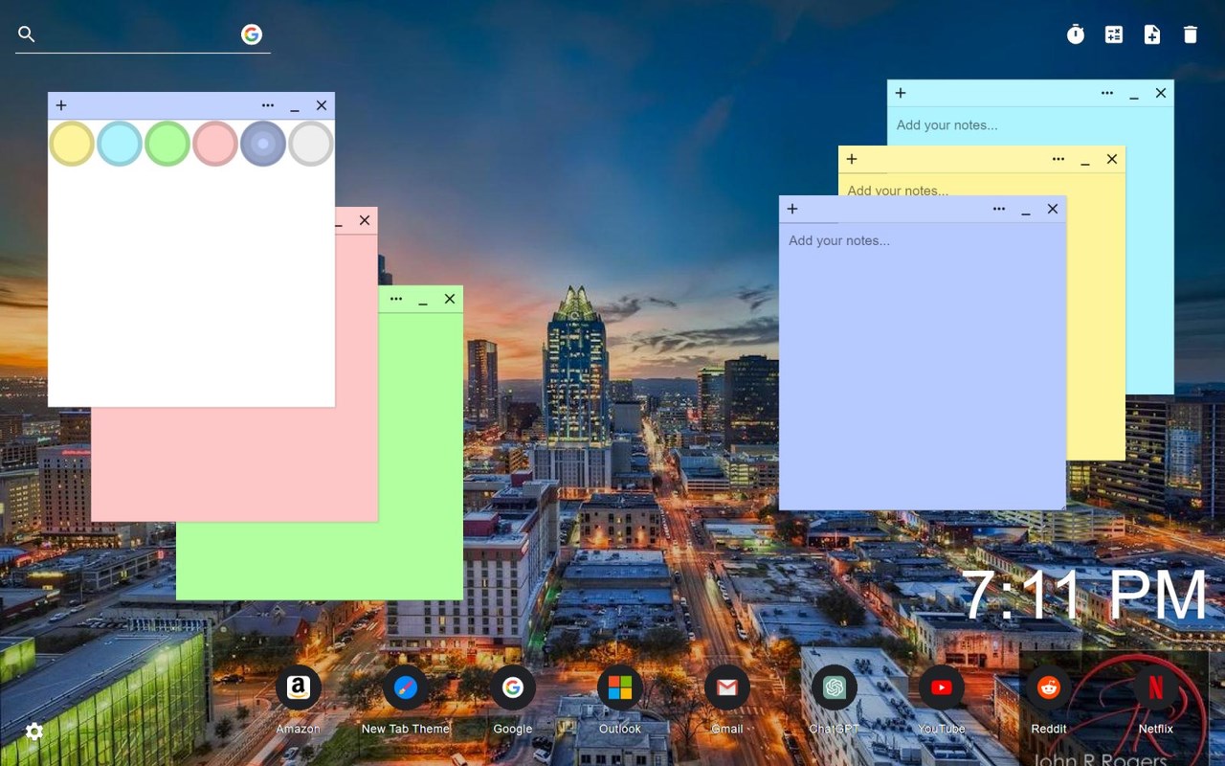
Task: Open the Netflix shortcut
Action: pos(1156,687)
